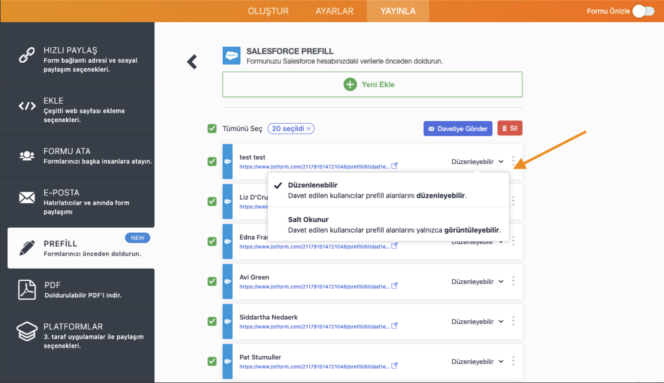Image resolution: width=664 pixels, height=383 pixels.
Task: Open three-dot menu for test test
Action: [513, 161]
